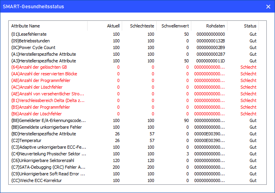Click raw data value 00000000011D
275x193 pixels.
211,61
